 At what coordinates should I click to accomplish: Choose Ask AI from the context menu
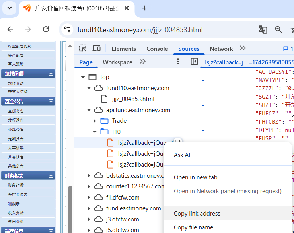coord(228,155)
